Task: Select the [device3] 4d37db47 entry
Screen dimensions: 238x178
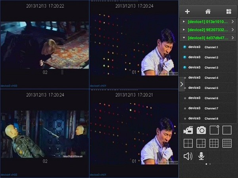Action: pyautogui.click(x=208, y=38)
